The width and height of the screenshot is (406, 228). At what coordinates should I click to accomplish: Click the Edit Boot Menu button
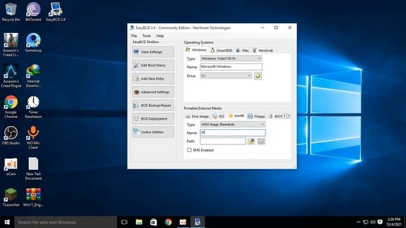[x=153, y=65]
